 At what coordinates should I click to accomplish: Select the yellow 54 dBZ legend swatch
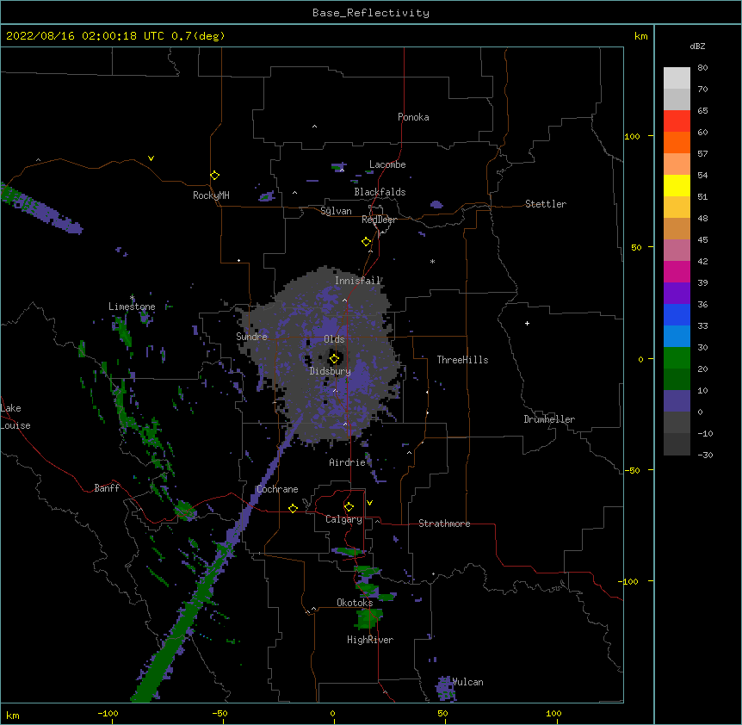click(x=677, y=185)
